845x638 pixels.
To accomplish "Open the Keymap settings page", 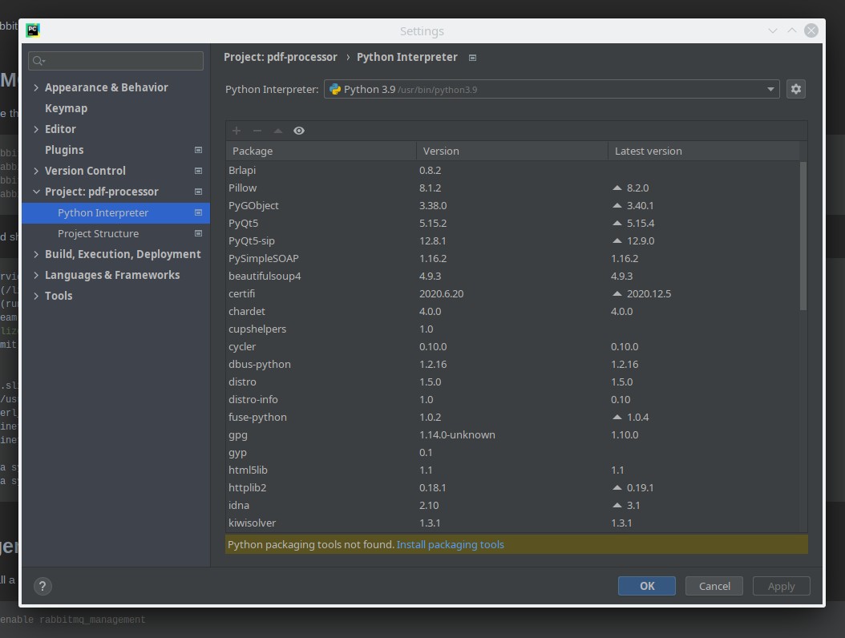I will point(66,108).
